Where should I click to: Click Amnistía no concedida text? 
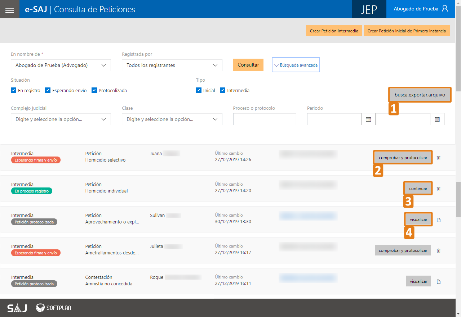click(x=108, y=284)
